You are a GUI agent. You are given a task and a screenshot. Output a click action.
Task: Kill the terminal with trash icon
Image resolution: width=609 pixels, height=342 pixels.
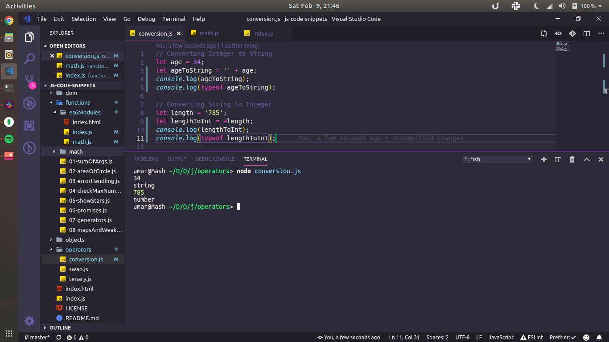(x=572, y=159)
